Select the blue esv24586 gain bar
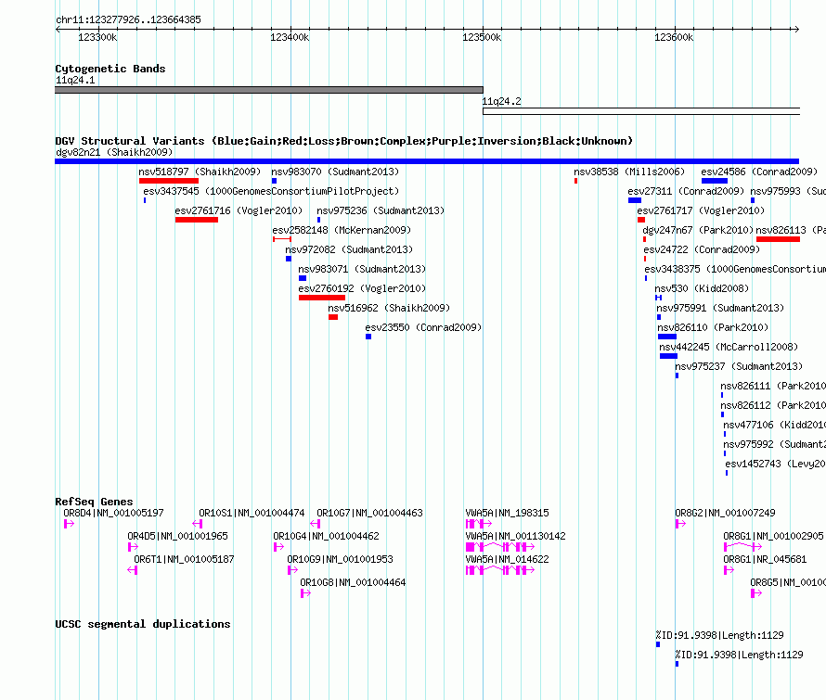 point(715,181)
